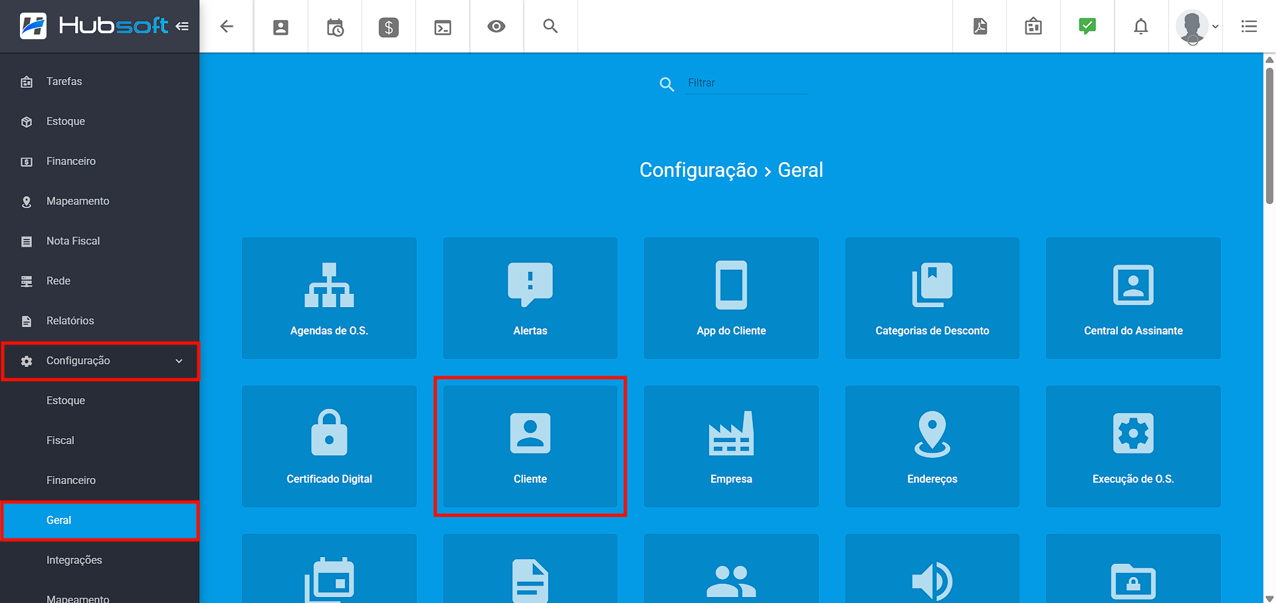
Task: Click the calendar tile icon in third row
Action: [x=329, y=580]
